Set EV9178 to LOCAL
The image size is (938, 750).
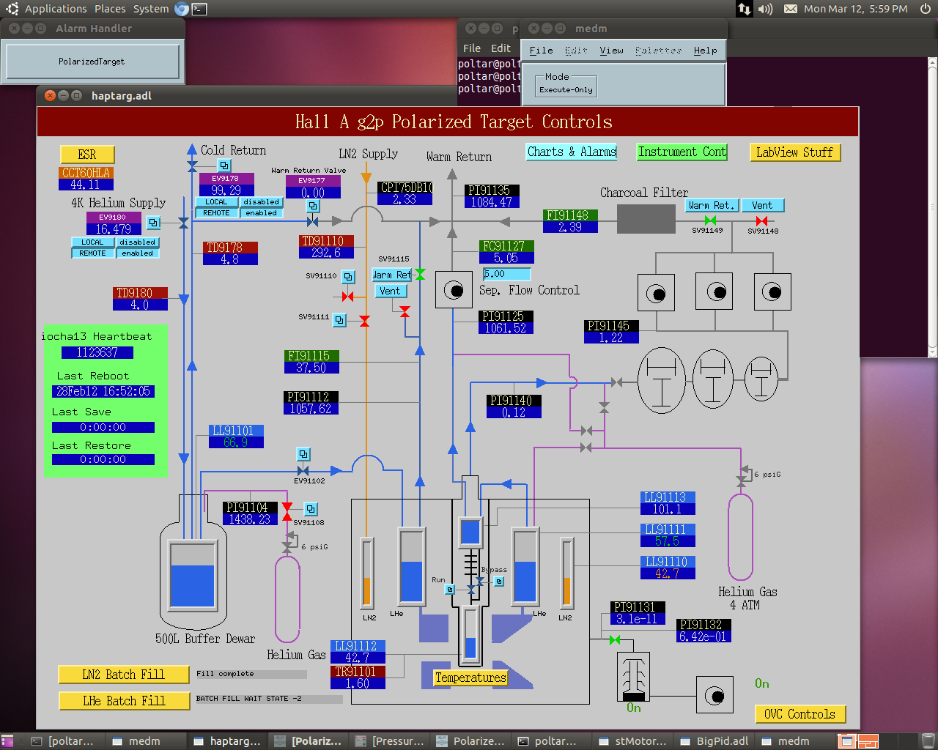216,202
